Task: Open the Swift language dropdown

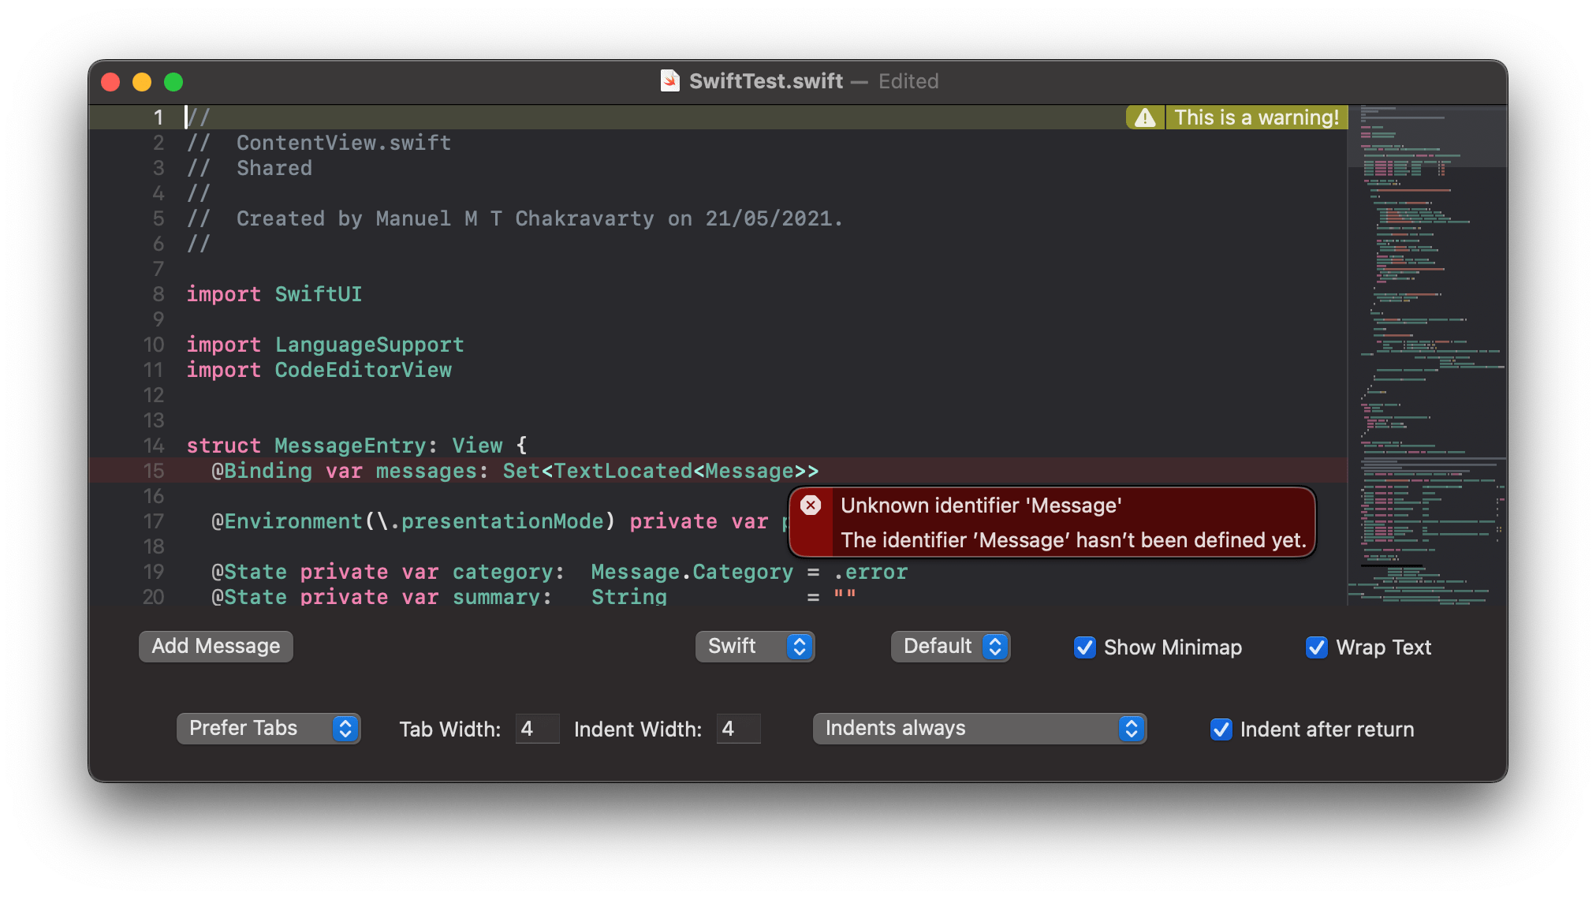Action: pos(753,647)
